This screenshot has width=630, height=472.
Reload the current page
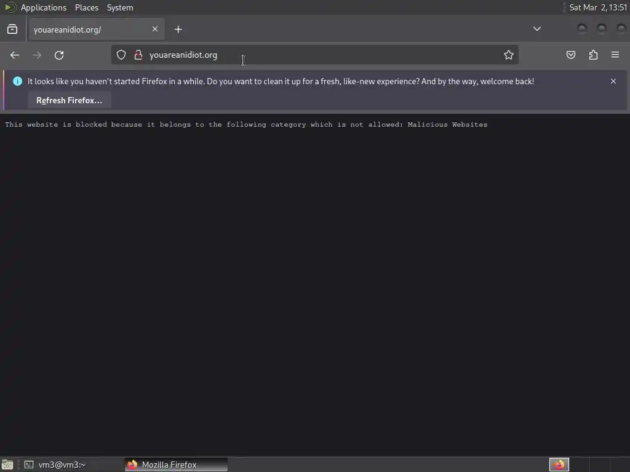tap(59, 55)
